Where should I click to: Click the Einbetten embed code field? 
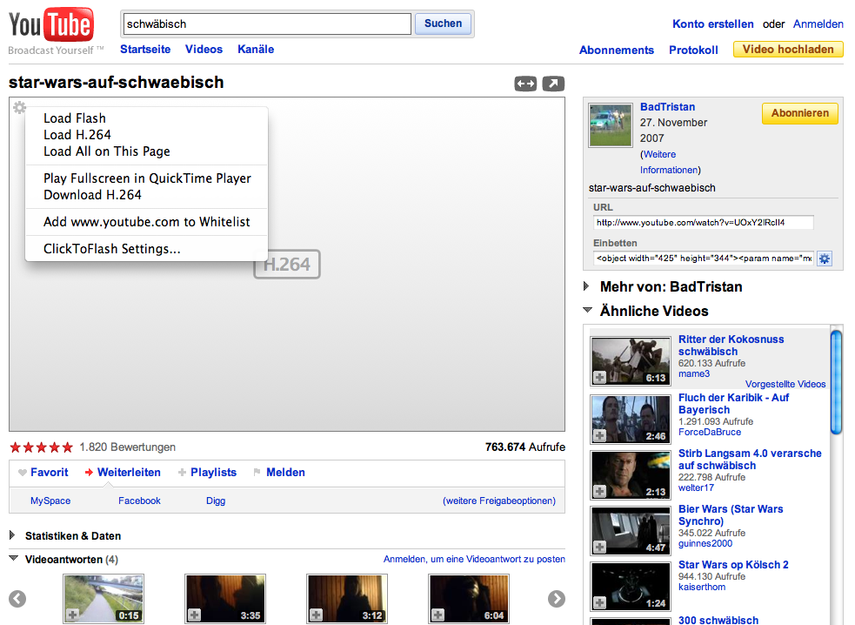pyautogui.click(x=704, y=259)
